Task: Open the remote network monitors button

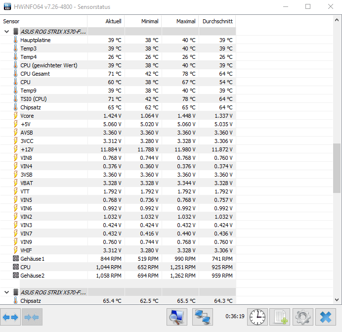Action: point(203,317)
